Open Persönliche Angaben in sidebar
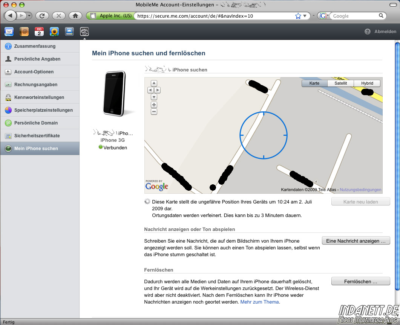The image size is (400, 325). [40, 59]
